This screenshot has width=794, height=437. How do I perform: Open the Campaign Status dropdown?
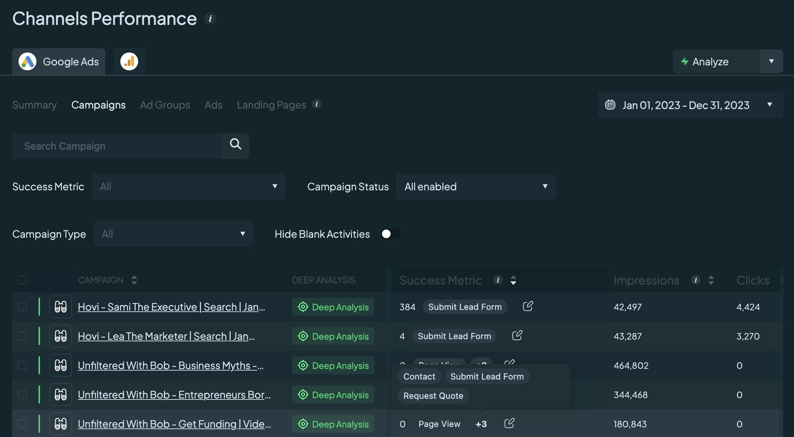[476, 186]
